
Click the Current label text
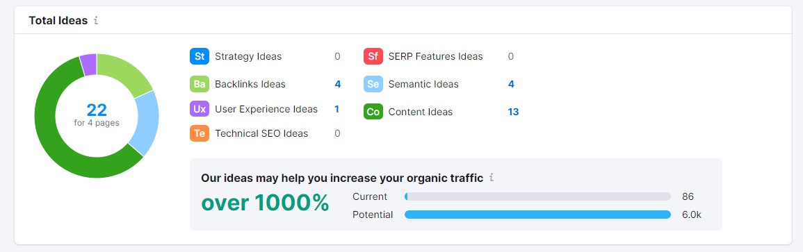point(370,196)
